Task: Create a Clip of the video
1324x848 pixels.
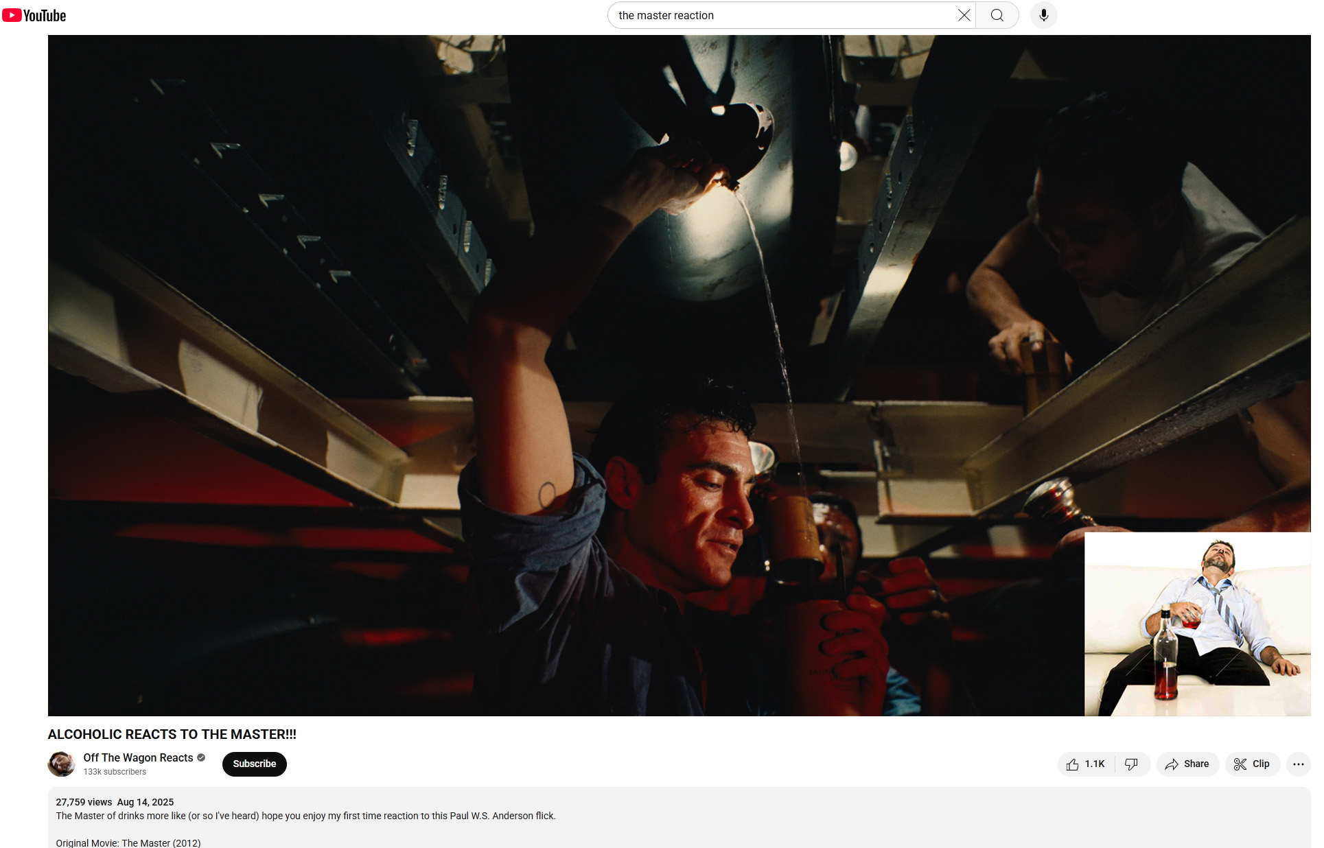Action: (1252, 764)
